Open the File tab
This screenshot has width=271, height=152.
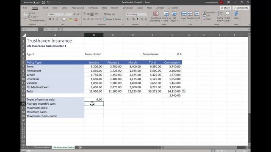25,8
